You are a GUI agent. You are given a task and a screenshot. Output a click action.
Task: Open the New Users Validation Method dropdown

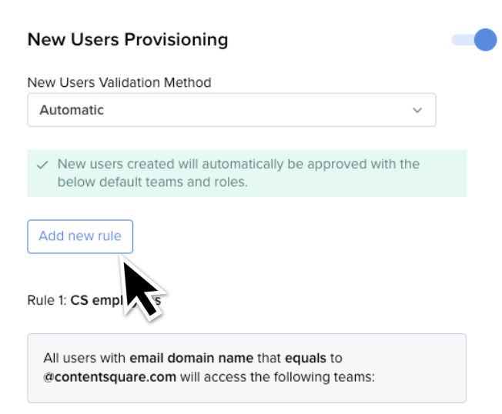(232, 110)
